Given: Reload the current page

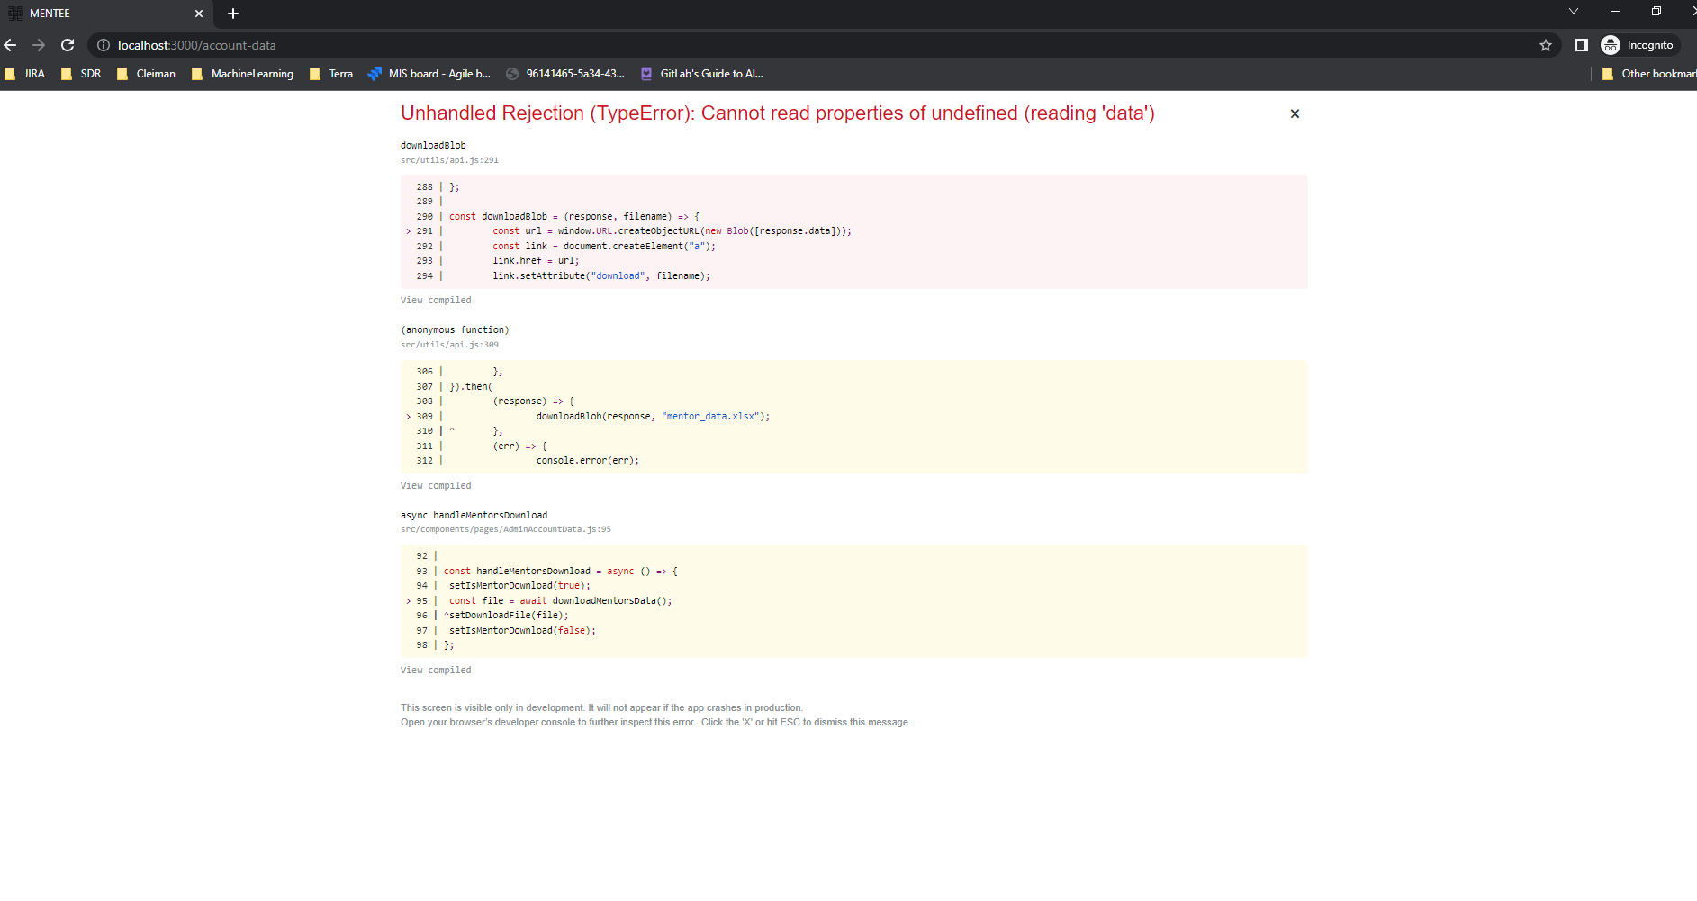Looking at the screenshot, I should click(x=68, y=44).
